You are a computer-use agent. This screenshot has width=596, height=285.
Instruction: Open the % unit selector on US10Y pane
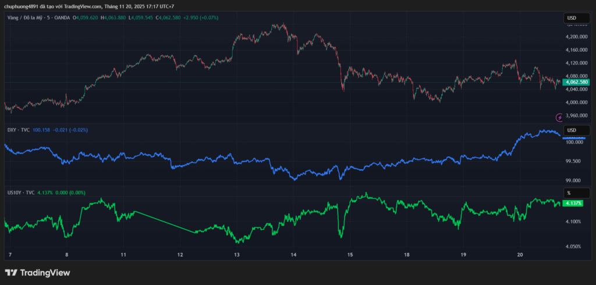point(576,193)
